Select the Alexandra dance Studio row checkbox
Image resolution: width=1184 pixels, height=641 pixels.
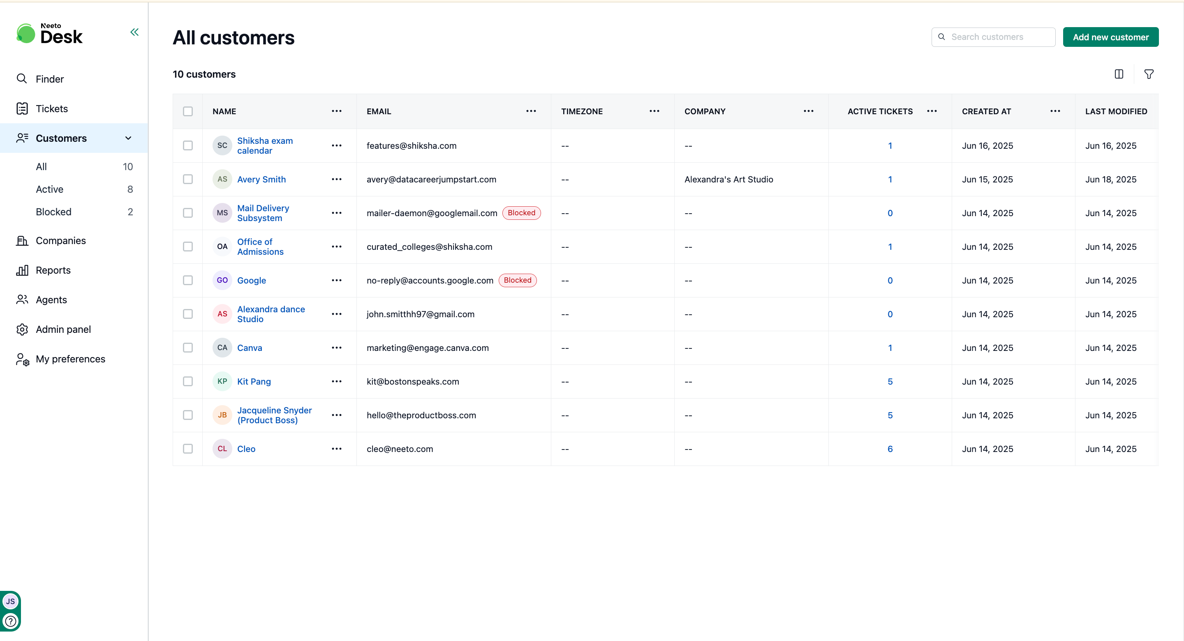[187, 314]
